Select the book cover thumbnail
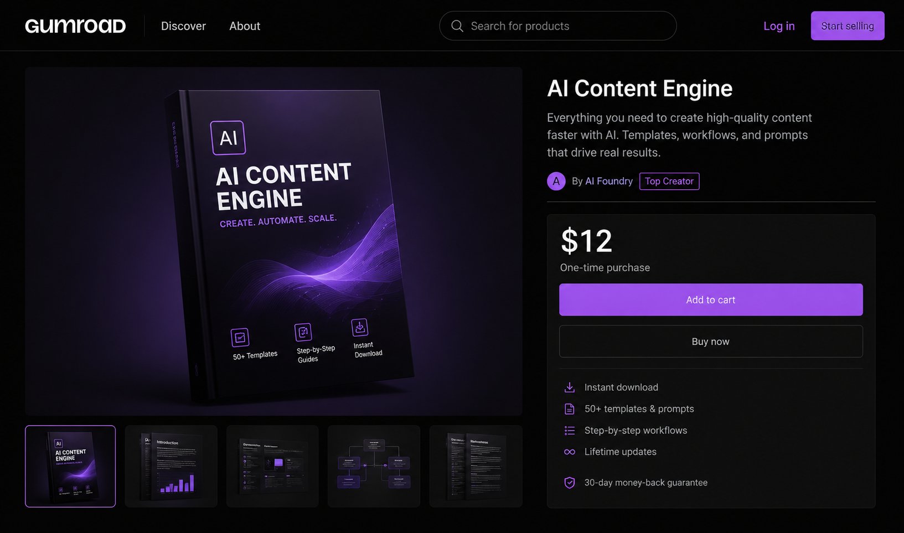 point(70,466)
